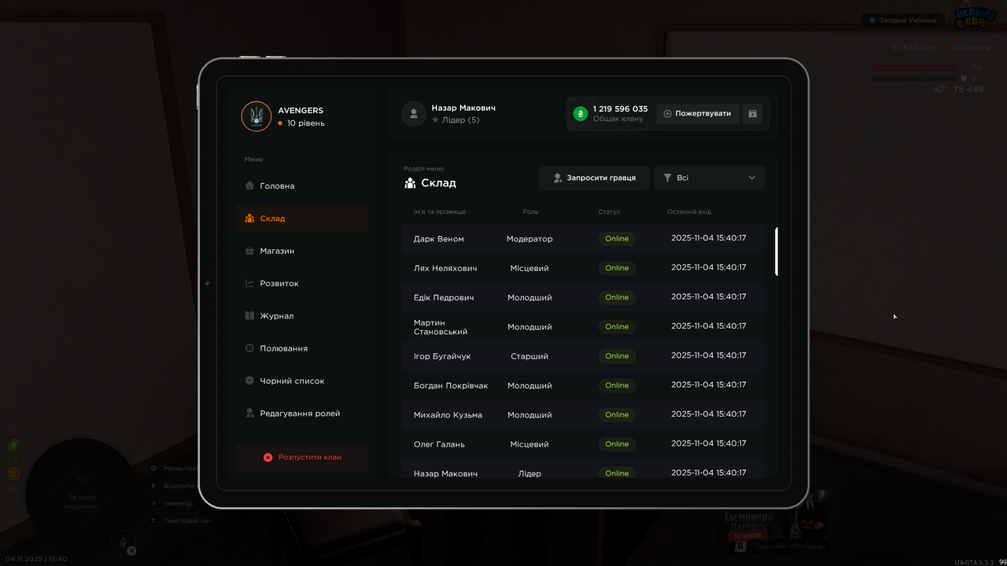The image size is (1007, 566).
Task: Click the home icon beside Головна
Action: 249,186
